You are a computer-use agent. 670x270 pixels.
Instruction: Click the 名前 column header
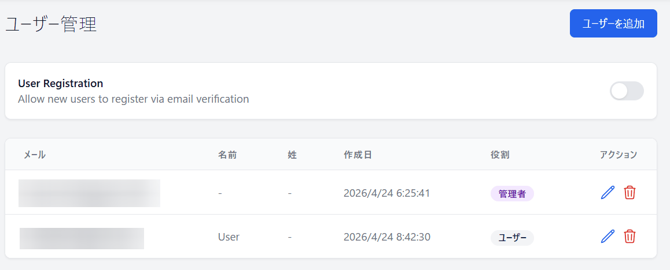point(227,155)
